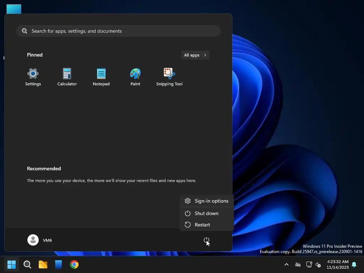Select Sign-in options from power menu
This screenshot has width=364, height=273.
pyautogui.click(x=207, y=201)
